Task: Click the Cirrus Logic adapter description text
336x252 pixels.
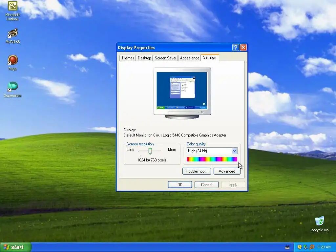Action: pyautogui.click(x=175, y=135)
